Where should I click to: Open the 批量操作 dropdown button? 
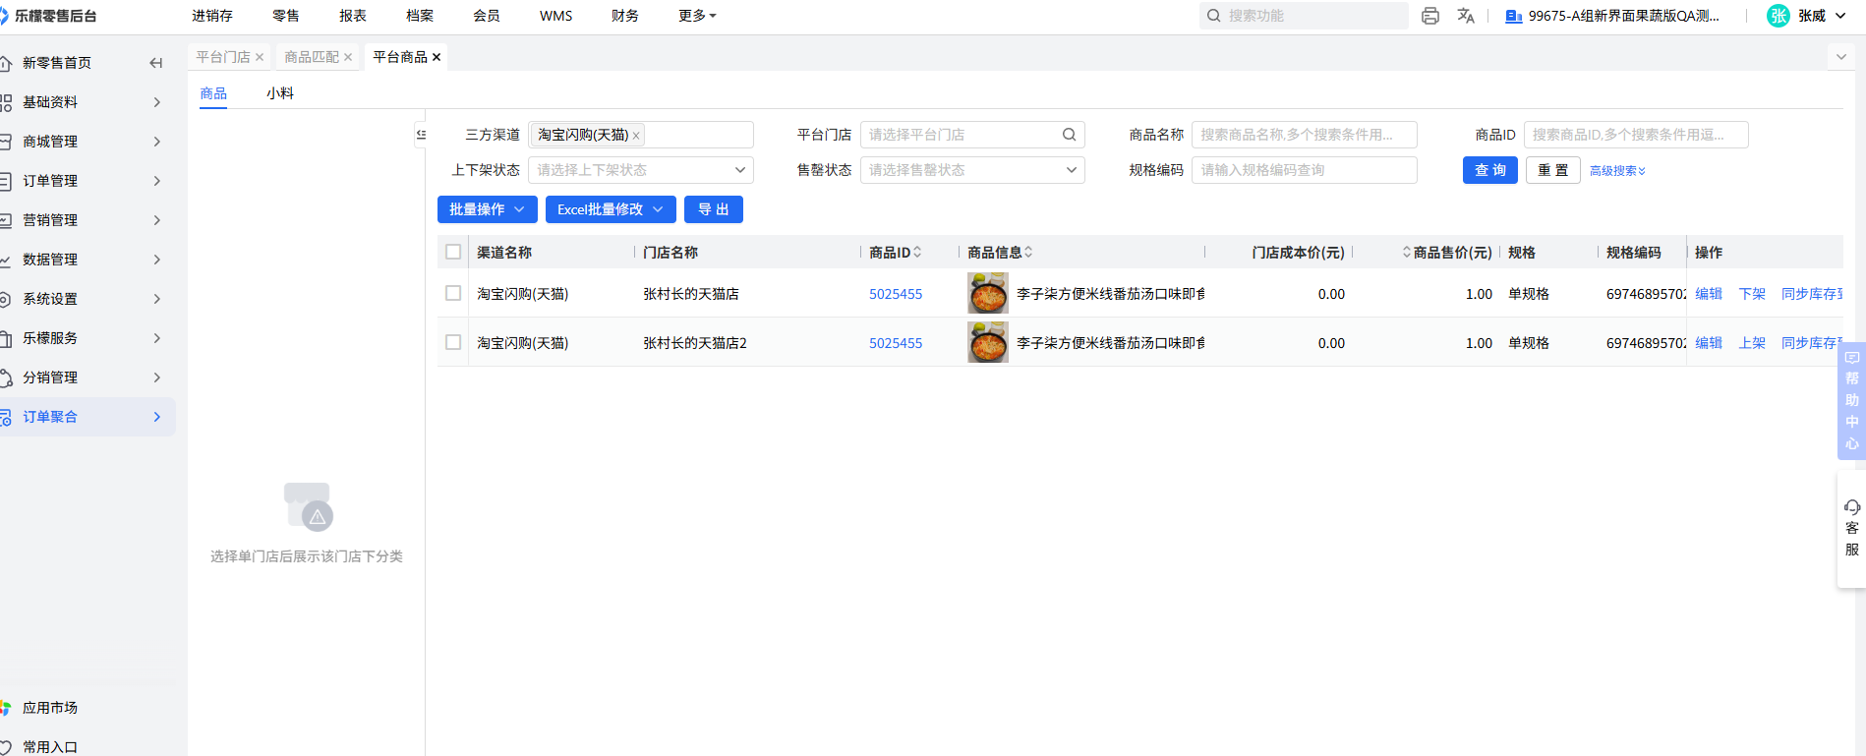tap(488, 209)
